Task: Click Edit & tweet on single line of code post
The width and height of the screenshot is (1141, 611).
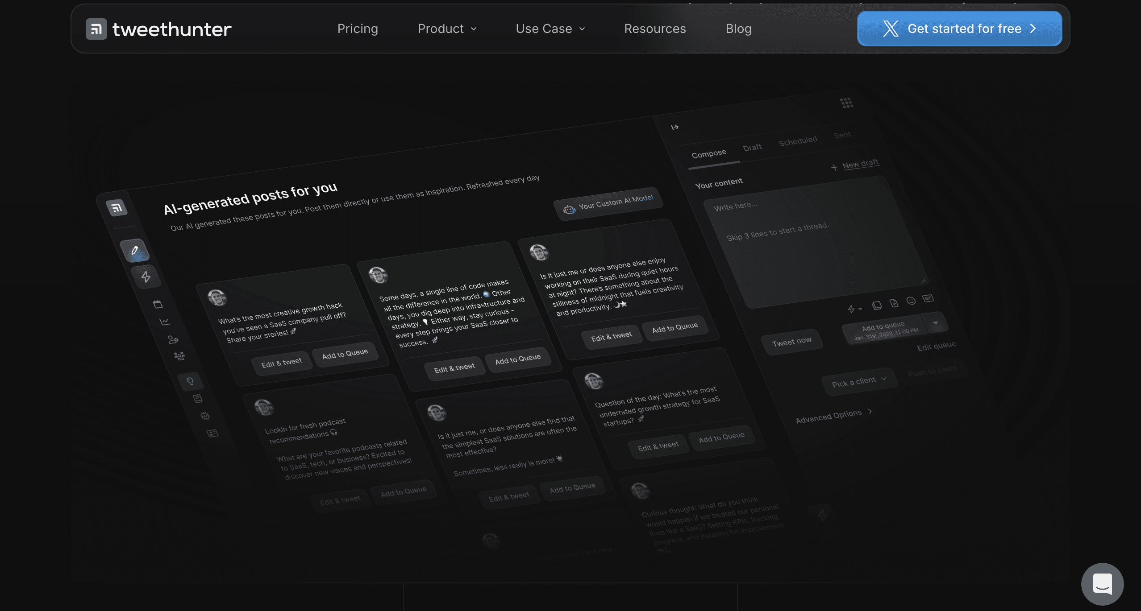Action: pyautogui.click(x=454, y=368)
